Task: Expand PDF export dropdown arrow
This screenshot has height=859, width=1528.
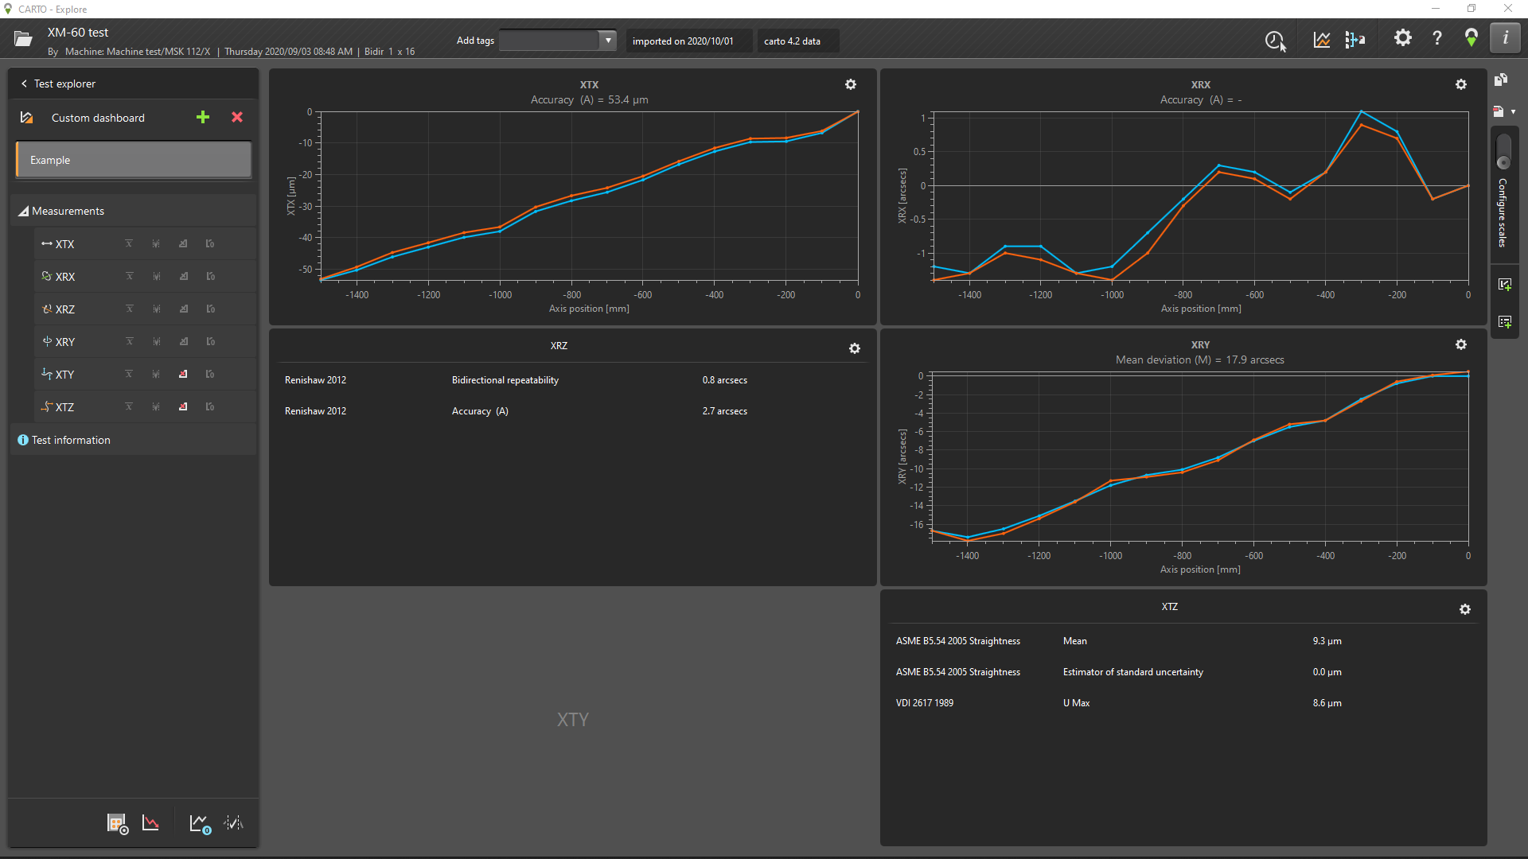Action: 1513,112
